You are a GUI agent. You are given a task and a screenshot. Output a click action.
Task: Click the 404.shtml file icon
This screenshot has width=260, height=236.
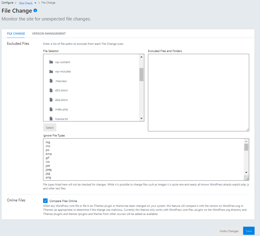[51, 100]
